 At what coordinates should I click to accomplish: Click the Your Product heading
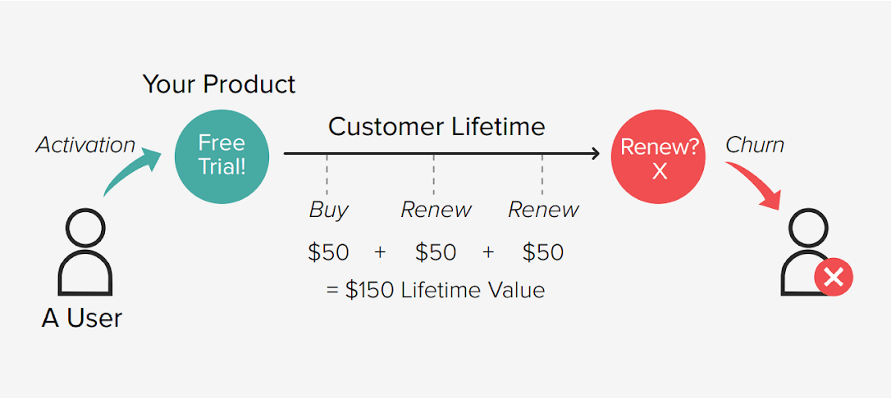pyautogui.click(x=219, y=84)
